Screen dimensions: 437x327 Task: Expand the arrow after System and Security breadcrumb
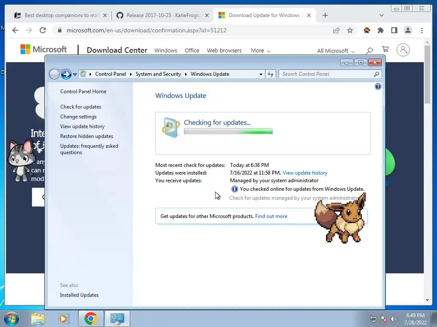pyautogui.click(x=186, y=74)
